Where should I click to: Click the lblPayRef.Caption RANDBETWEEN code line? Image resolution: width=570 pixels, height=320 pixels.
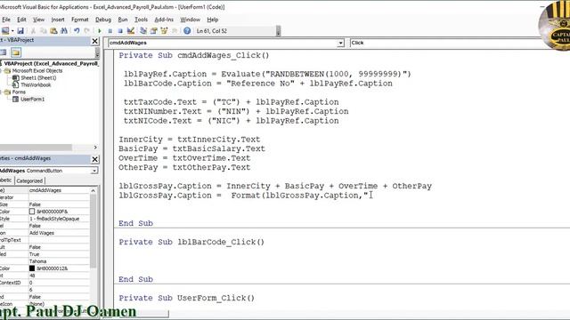click(267, 74)
